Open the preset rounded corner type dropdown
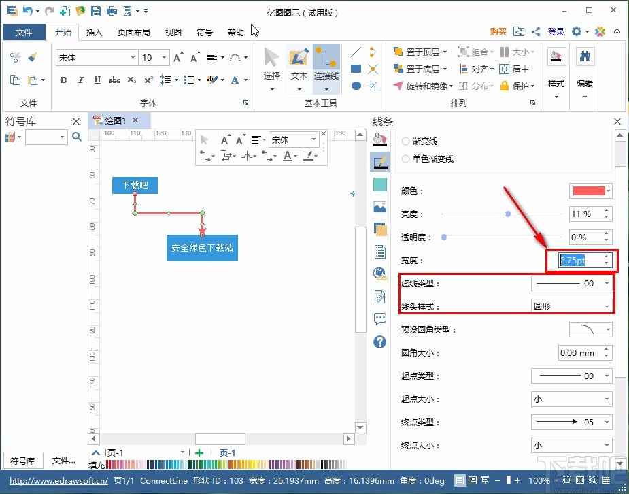This screenshot has height=494, width=629. click(590, 330)
